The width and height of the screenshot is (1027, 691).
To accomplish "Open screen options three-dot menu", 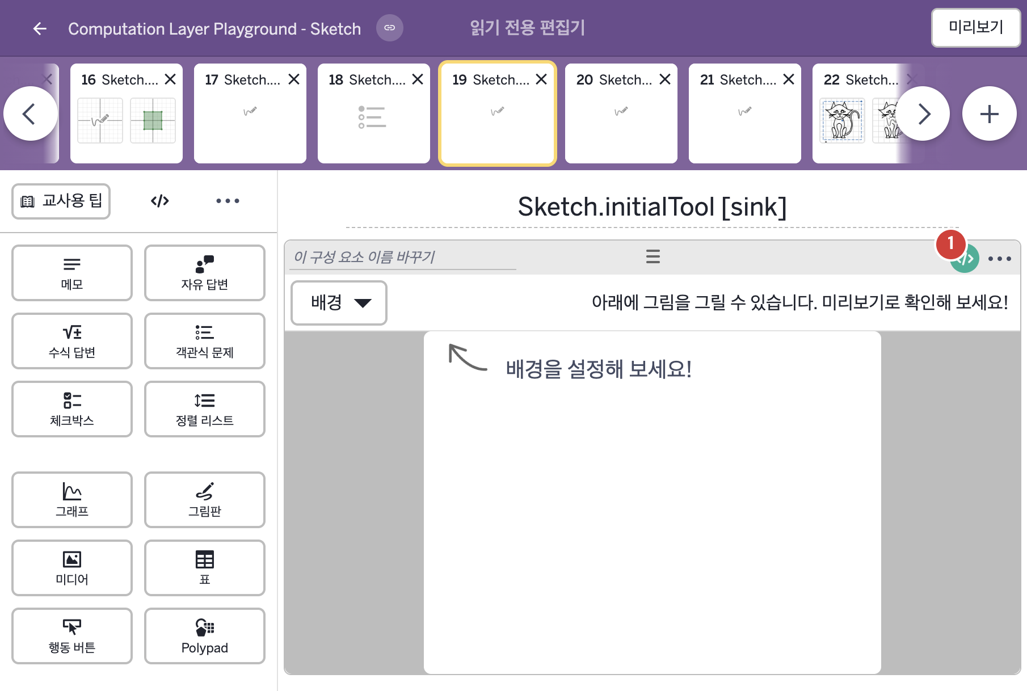I will point(228,201).
